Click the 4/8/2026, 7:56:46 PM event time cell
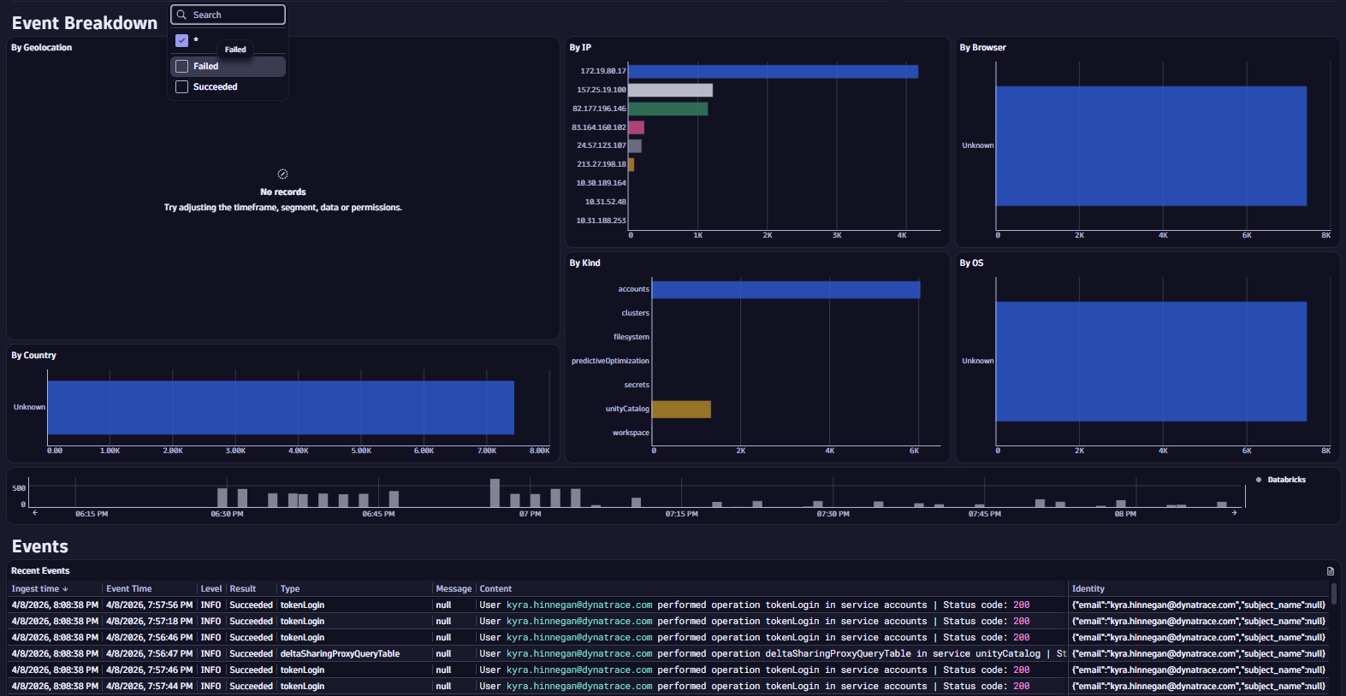Image resolution: width=1346 pixels, height=696 pixels. [x=149, y=638]
